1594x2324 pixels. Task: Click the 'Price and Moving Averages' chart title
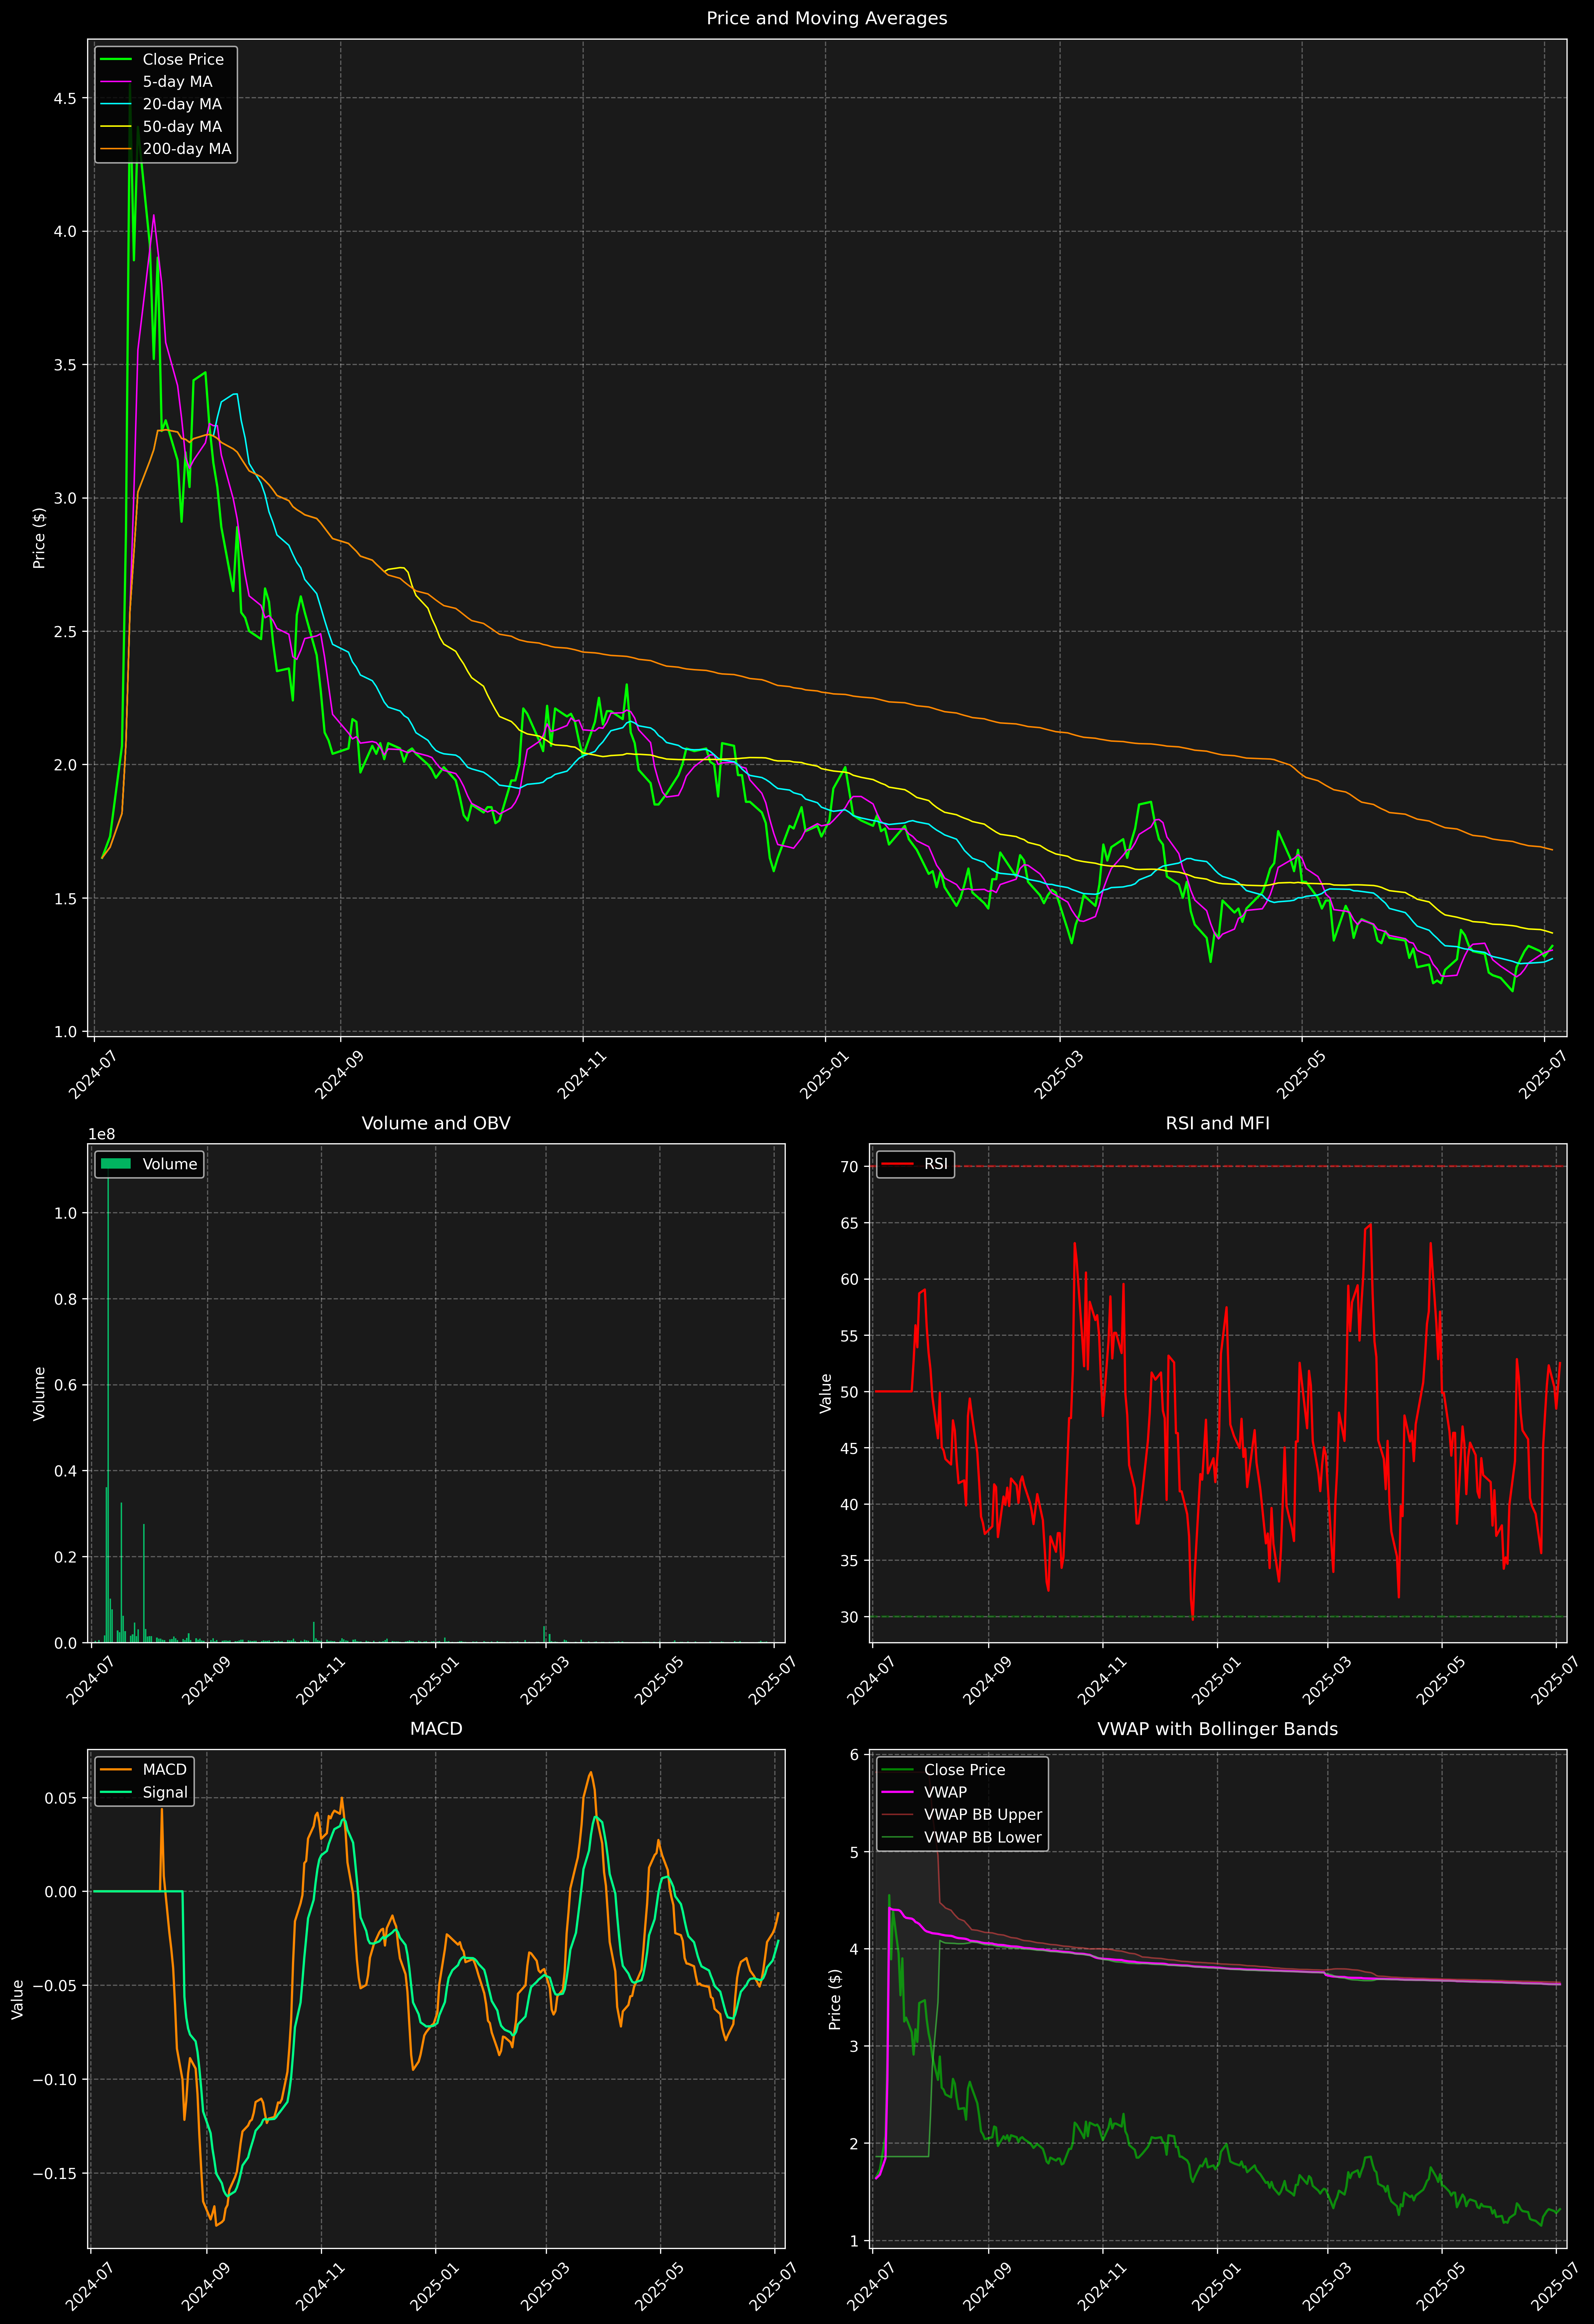coord(826,18)
